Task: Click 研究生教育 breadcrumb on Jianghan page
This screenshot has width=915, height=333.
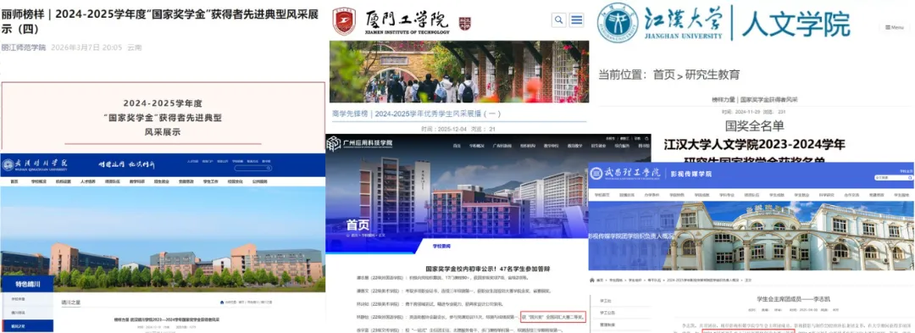Action: coord(713,75)
